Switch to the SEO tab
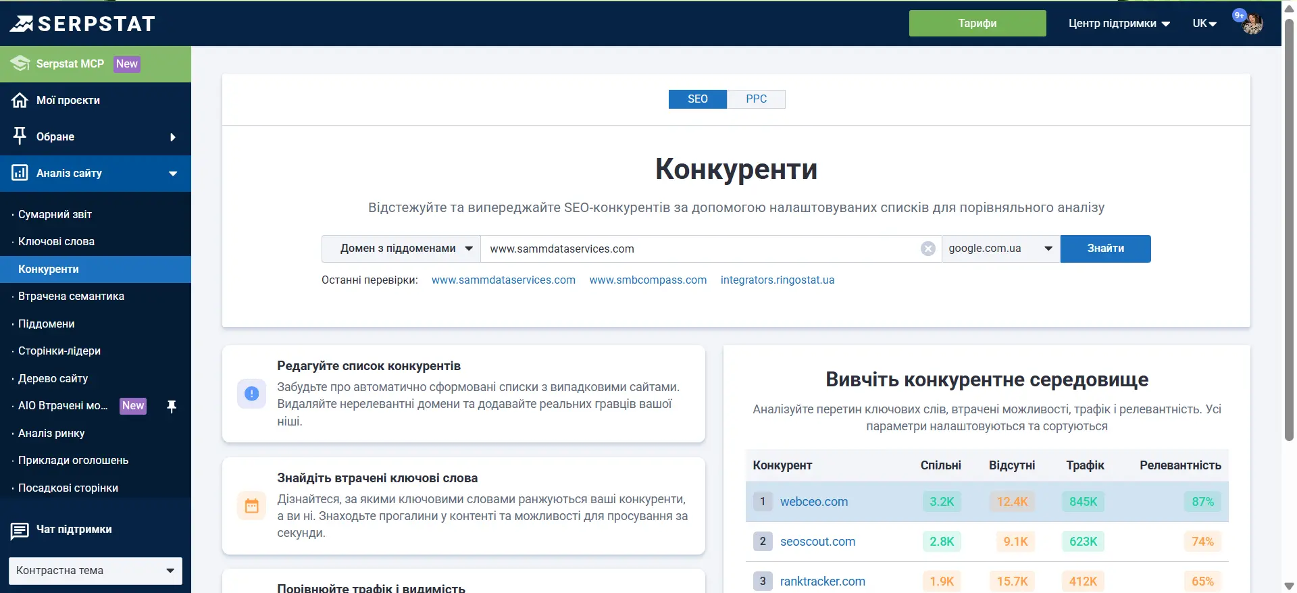Viewport: 1297px width, 593px height. pyautogui.click(x=698, y=99)
